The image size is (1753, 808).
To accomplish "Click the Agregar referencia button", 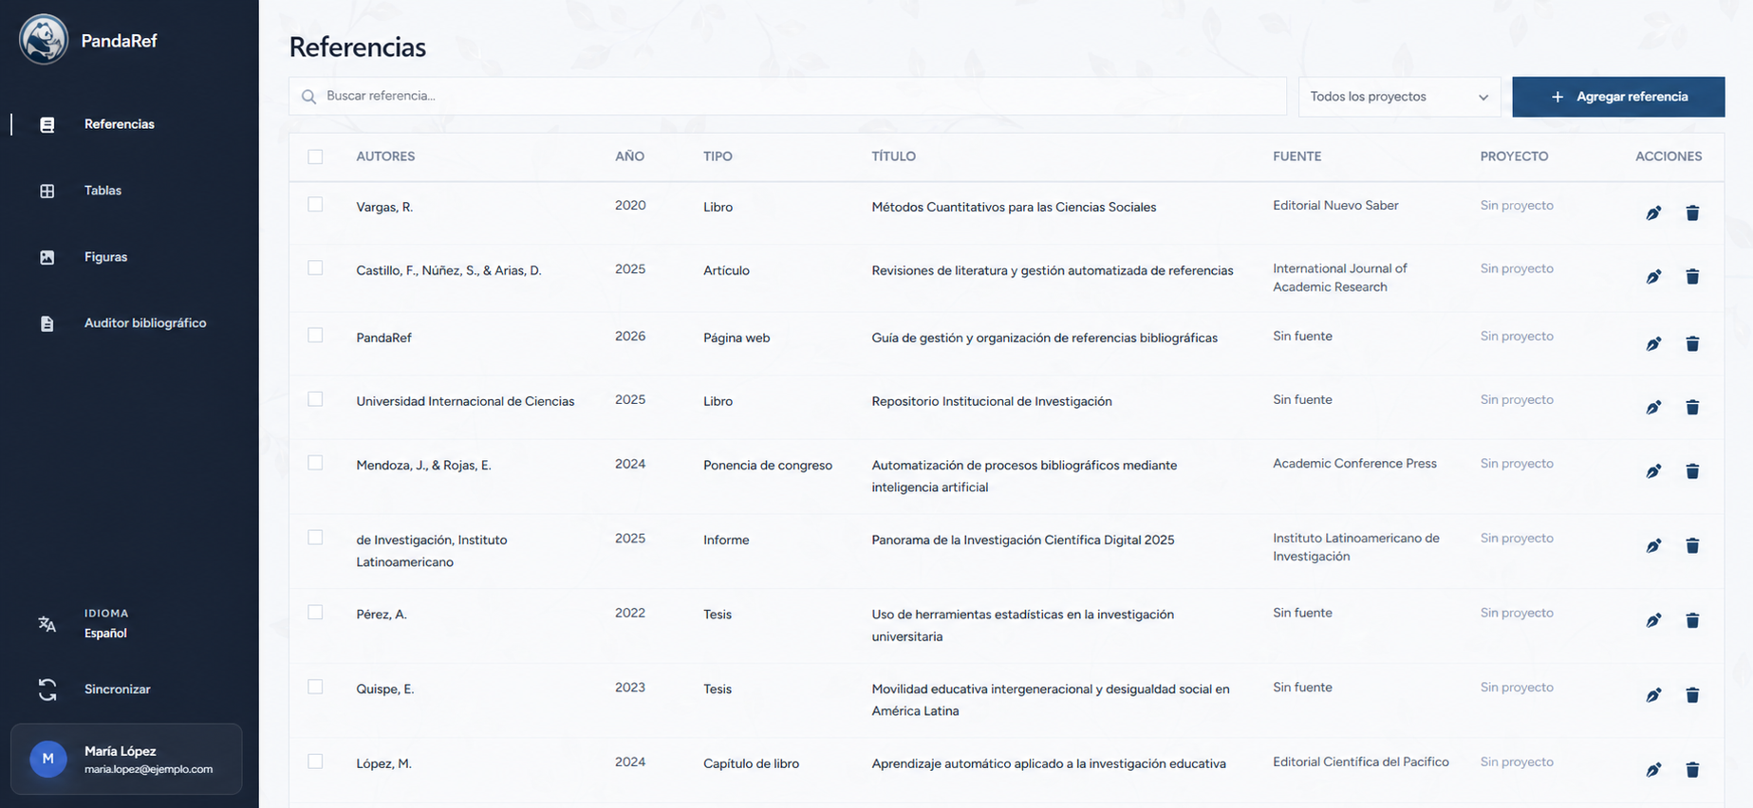I will click(x=1618, y=97).
